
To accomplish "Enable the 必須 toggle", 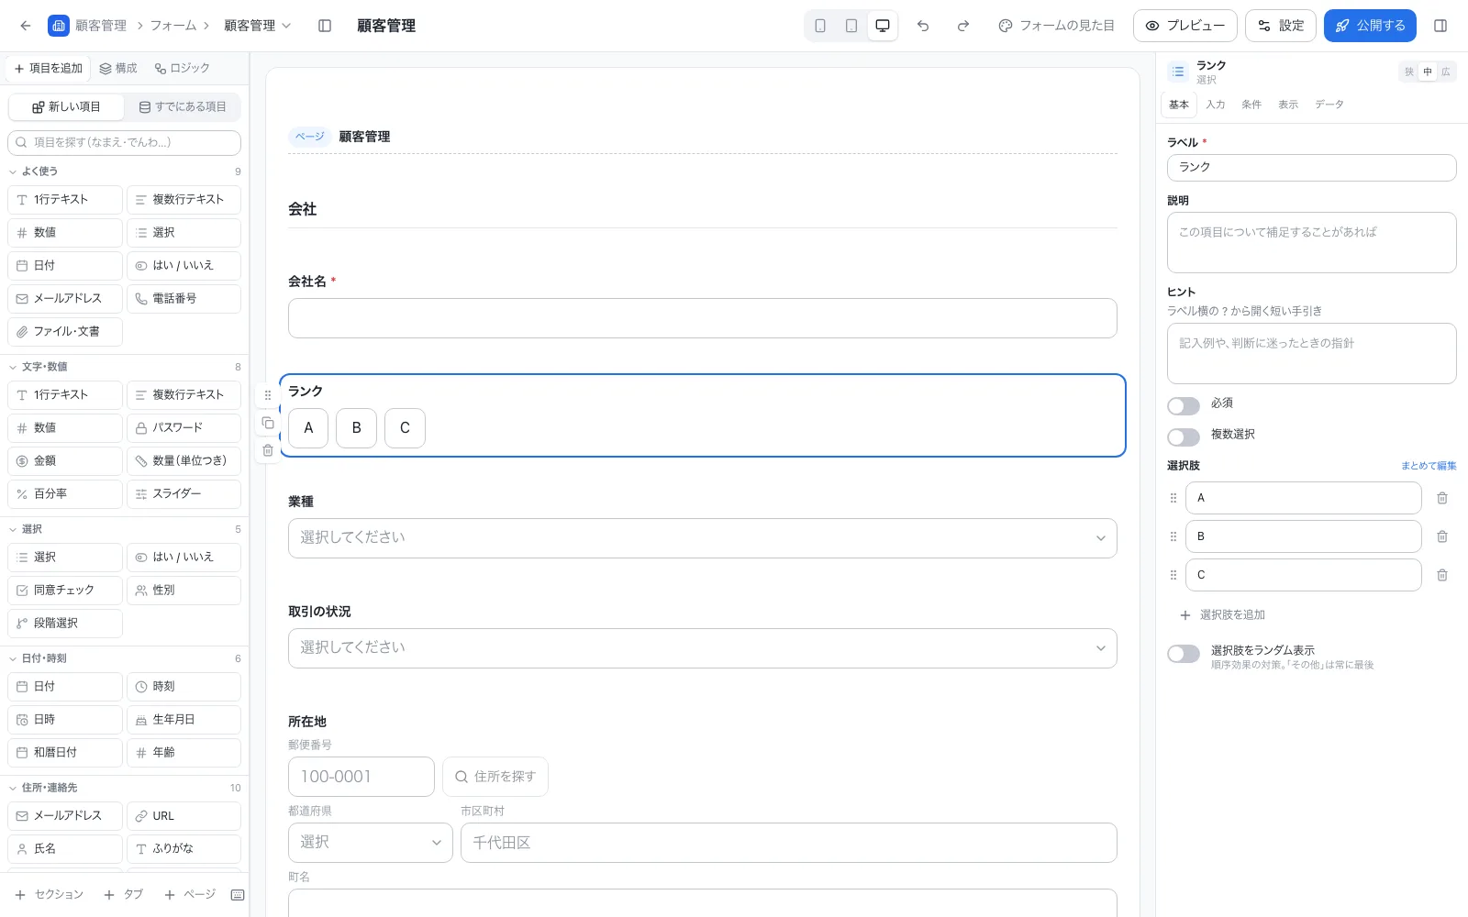I will pyautogui.click(x=1184, y=405).
